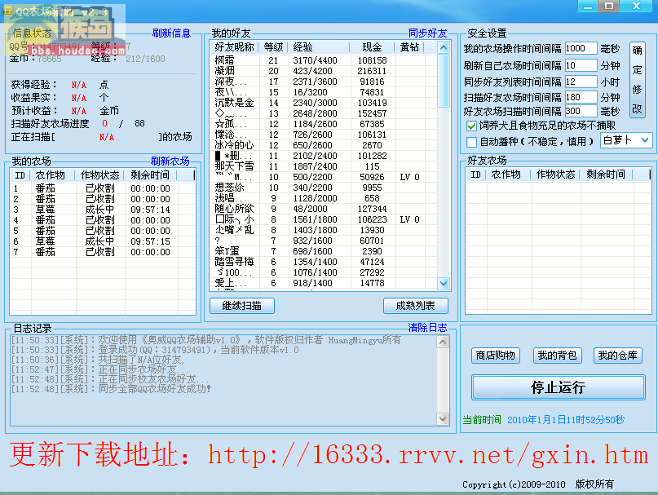Open 商店购物 shop button
This screenshot has width=658, height=495.
(x=496, y=356)
